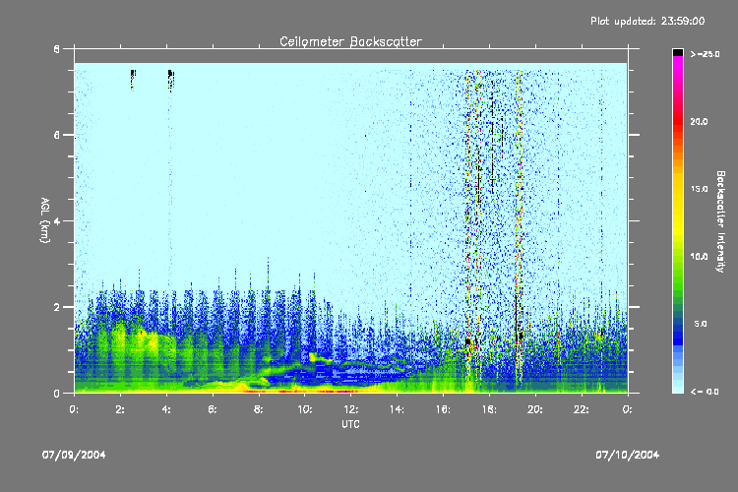The image size is (738, 492).
Task: Click the start date label 07/09/2004
Action: (74, 455)
